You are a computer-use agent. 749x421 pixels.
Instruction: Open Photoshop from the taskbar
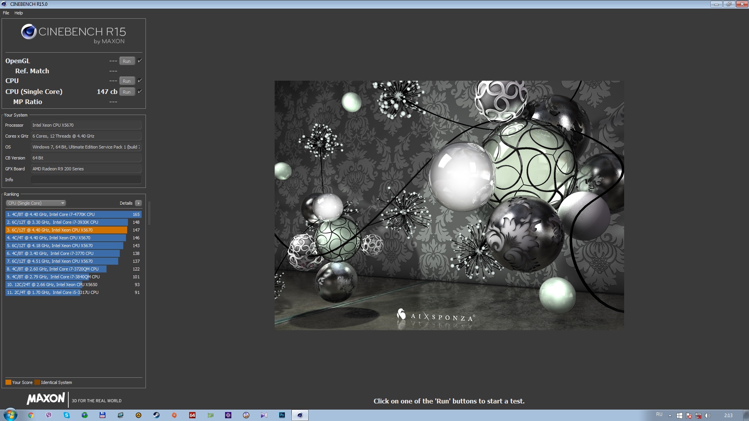coord(282,415)
